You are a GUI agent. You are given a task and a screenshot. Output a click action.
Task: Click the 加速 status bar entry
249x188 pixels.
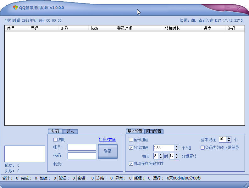point(48,178)
